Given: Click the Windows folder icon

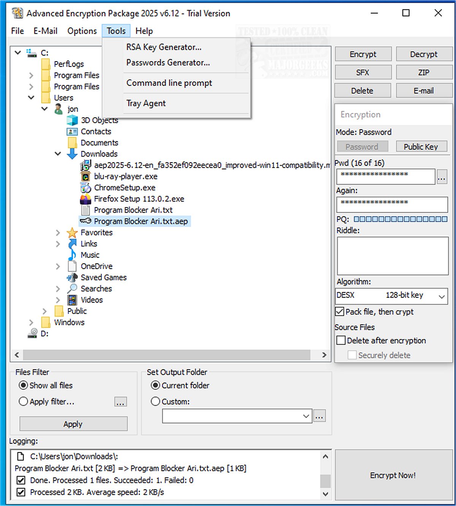Looking at the screenshot, I should 46,322.
